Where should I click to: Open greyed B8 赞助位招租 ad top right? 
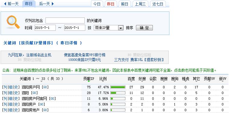coord(139,55)
